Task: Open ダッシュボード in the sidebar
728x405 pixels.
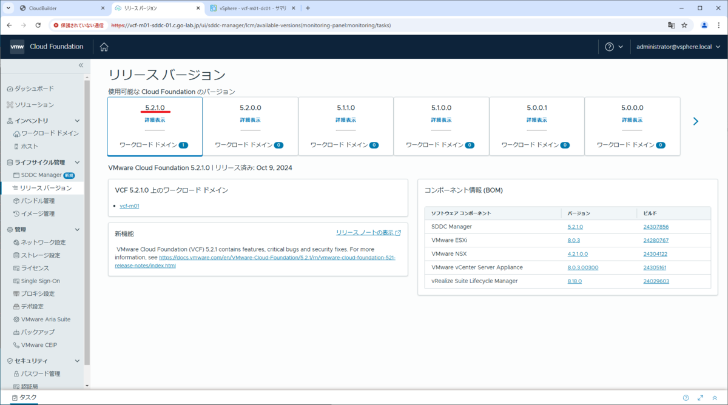Action: 34,89
